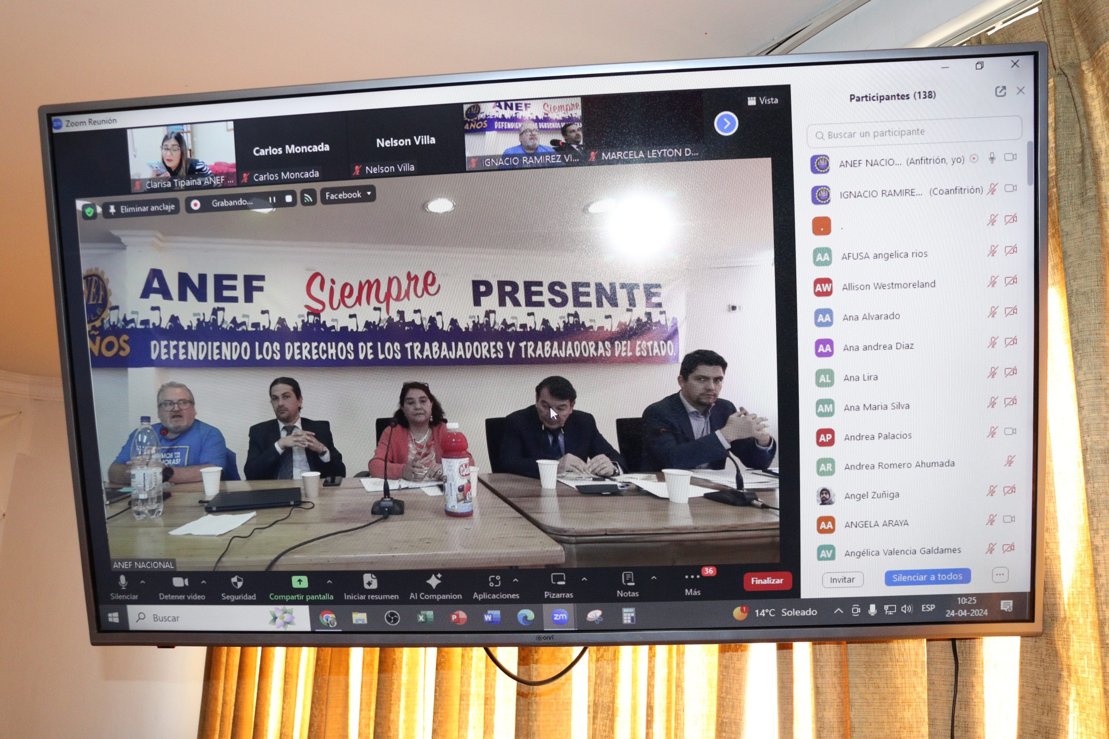The width and height of the screenshot is (1109, 739).
Task: Click the Finalizar button
Action: (x=767, y=581)
